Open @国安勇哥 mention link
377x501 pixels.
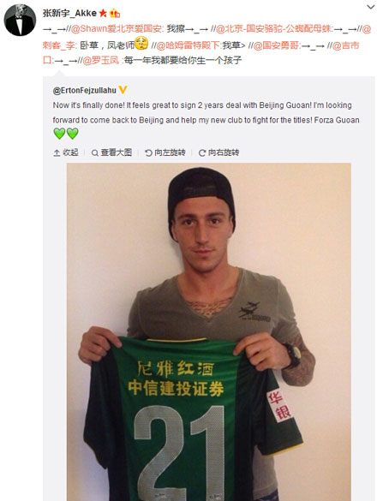click(276, 45)
